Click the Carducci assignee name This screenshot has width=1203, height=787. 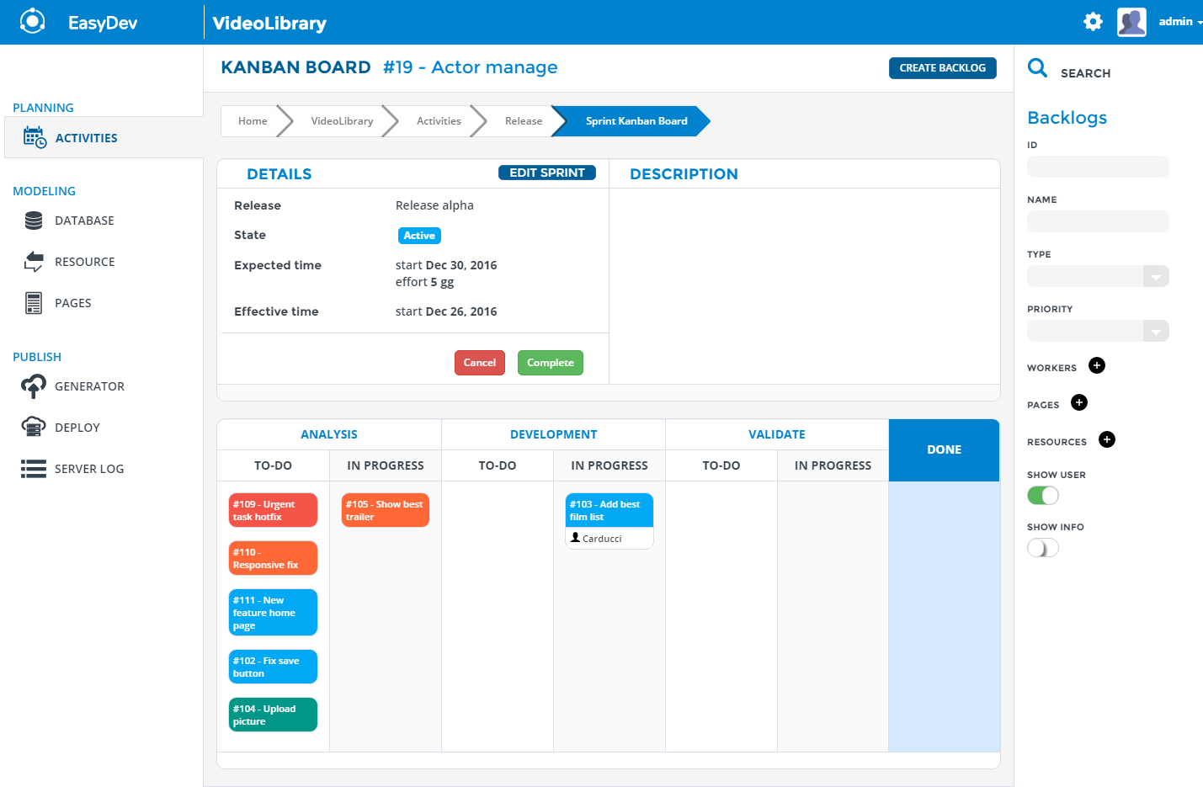[602, 539]
